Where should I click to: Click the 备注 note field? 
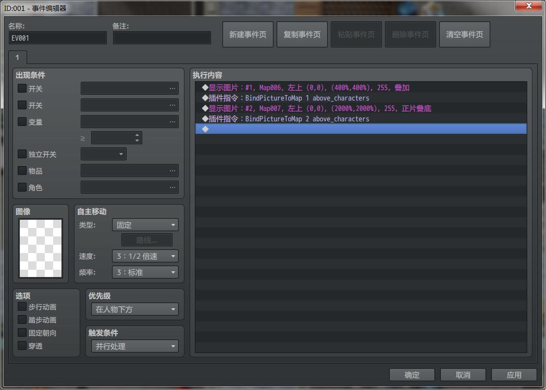[x=162, y=38]
